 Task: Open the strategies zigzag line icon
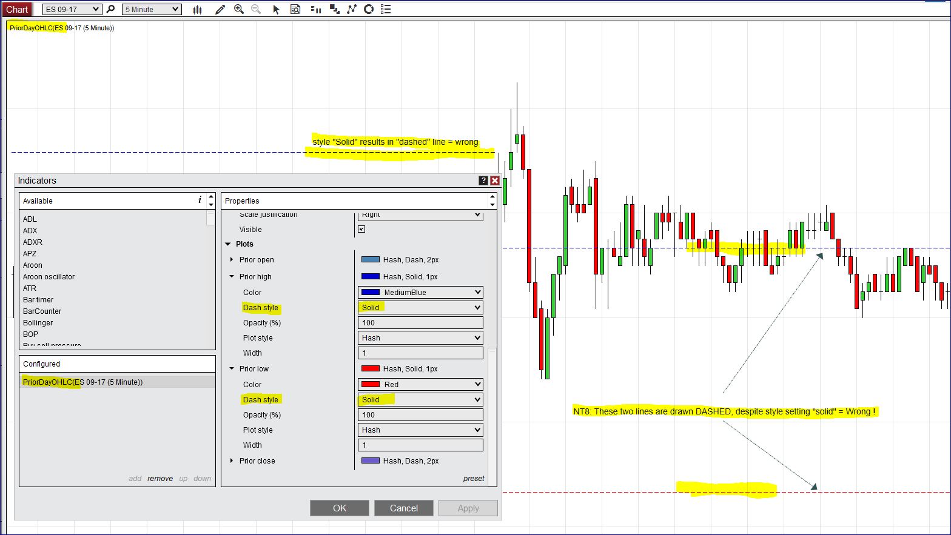(x=352, y=9)
